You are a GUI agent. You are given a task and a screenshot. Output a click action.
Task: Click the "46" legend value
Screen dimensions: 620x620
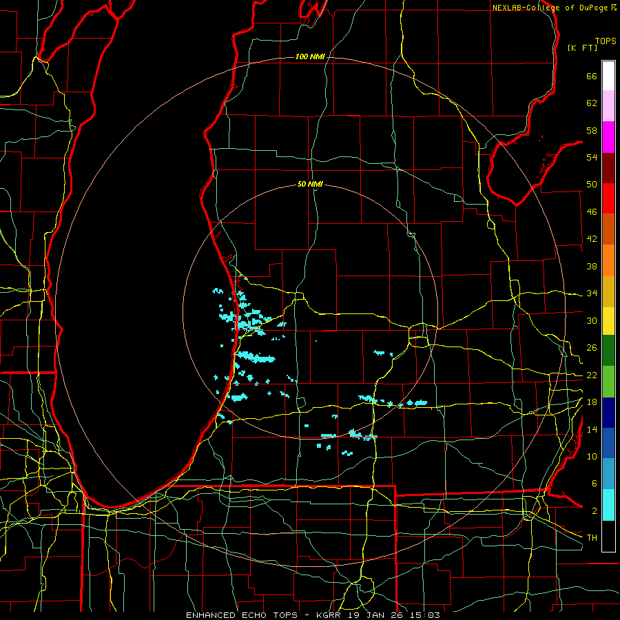point(592,212)
